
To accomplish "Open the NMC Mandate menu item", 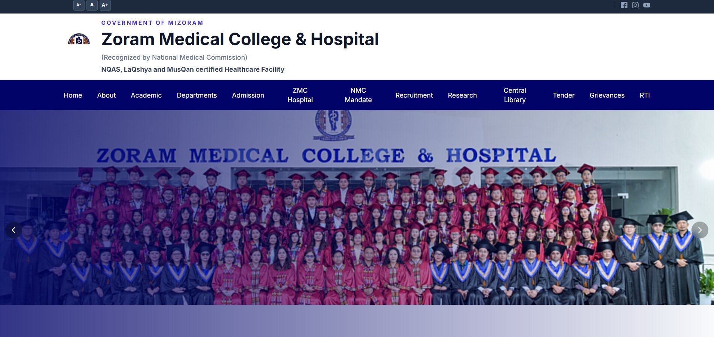I will coord(358,95).
